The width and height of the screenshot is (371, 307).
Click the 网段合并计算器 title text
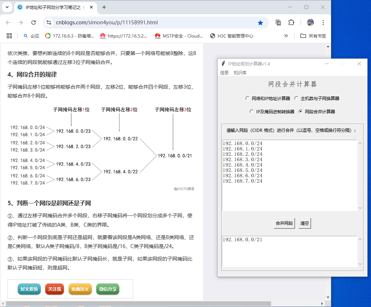pos(293,84)
